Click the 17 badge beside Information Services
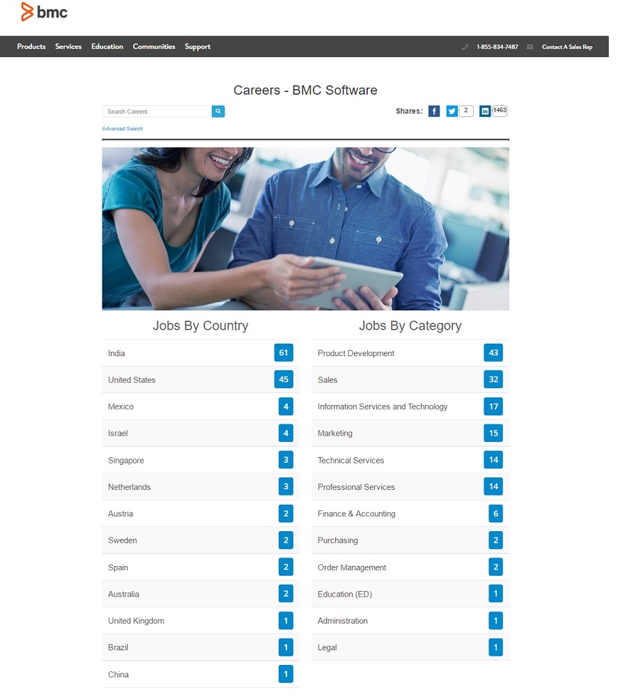Image resolution: width=618 pixels, height=697 pixels. pos(493,406)
